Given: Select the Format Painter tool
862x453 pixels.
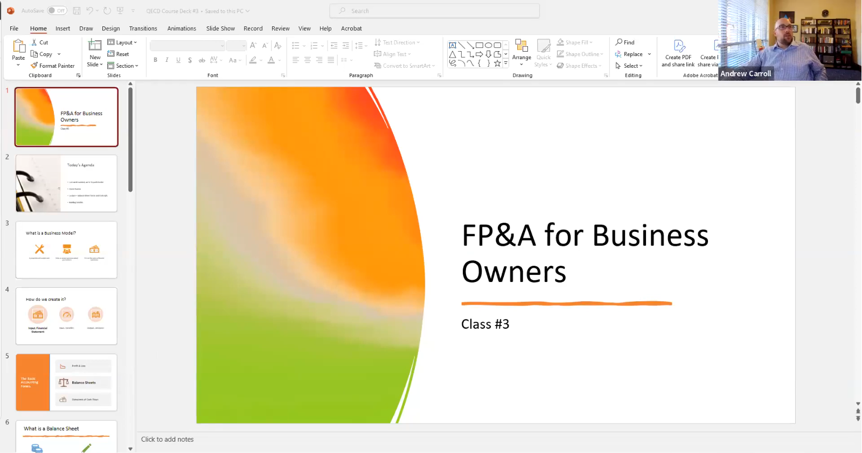Looking at the screenshot, I should coord(53,66).
